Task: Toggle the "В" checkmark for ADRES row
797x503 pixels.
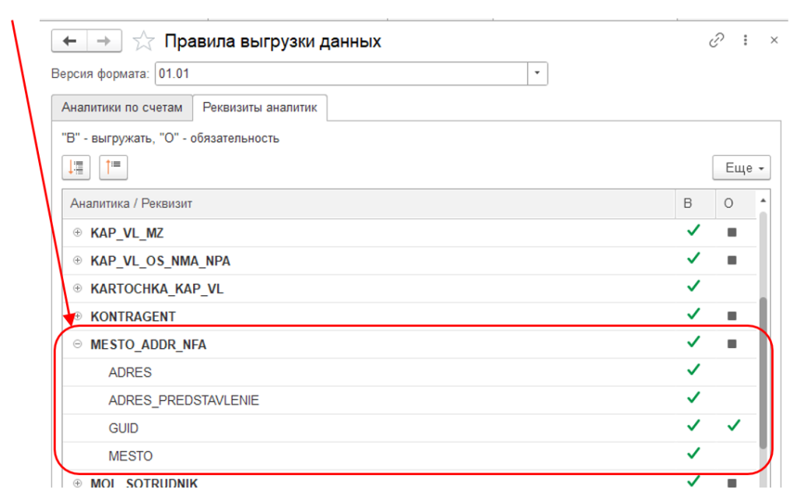Action: (693, 371)
